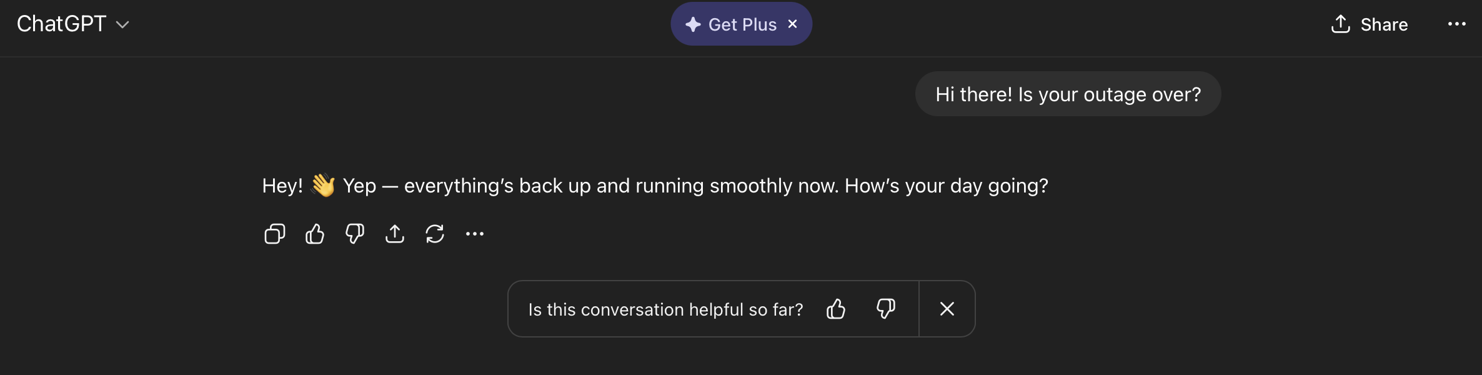Rate conversation helpful with thumbs up
1482x375 pixels.
(836, 309)
